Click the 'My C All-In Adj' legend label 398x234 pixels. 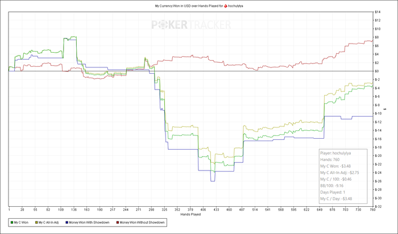(x=48, y=222)
